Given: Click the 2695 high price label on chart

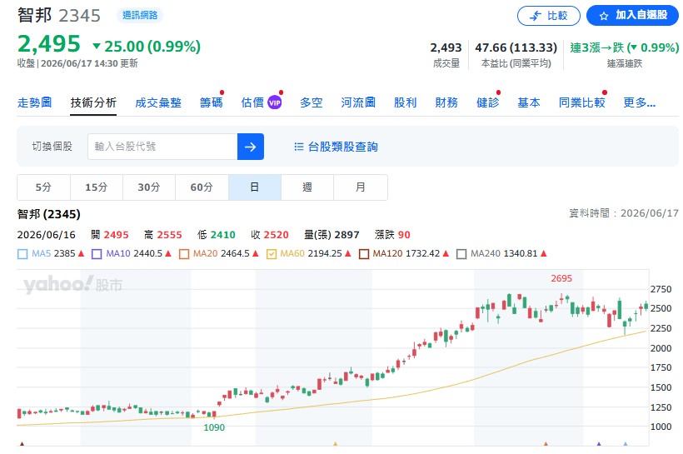Looking at the screenshot, I should coord(561,278).
